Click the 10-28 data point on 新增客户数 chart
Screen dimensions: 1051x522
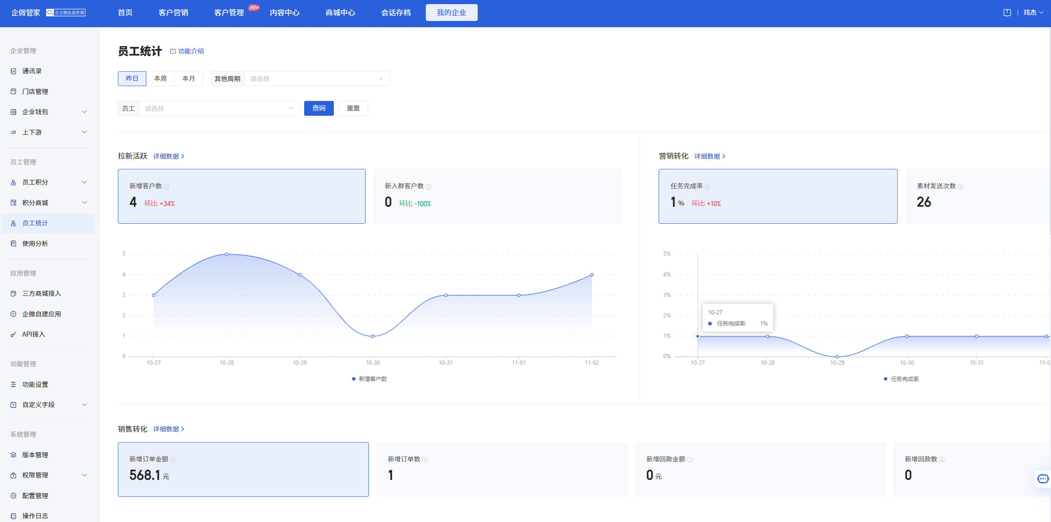[227, 254]
